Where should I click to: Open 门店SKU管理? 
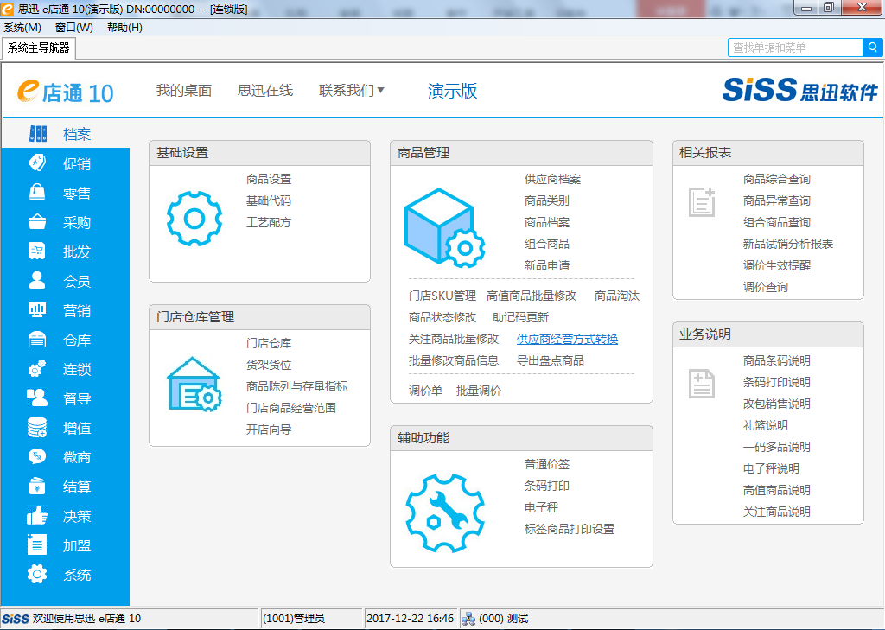click(442, 296)
